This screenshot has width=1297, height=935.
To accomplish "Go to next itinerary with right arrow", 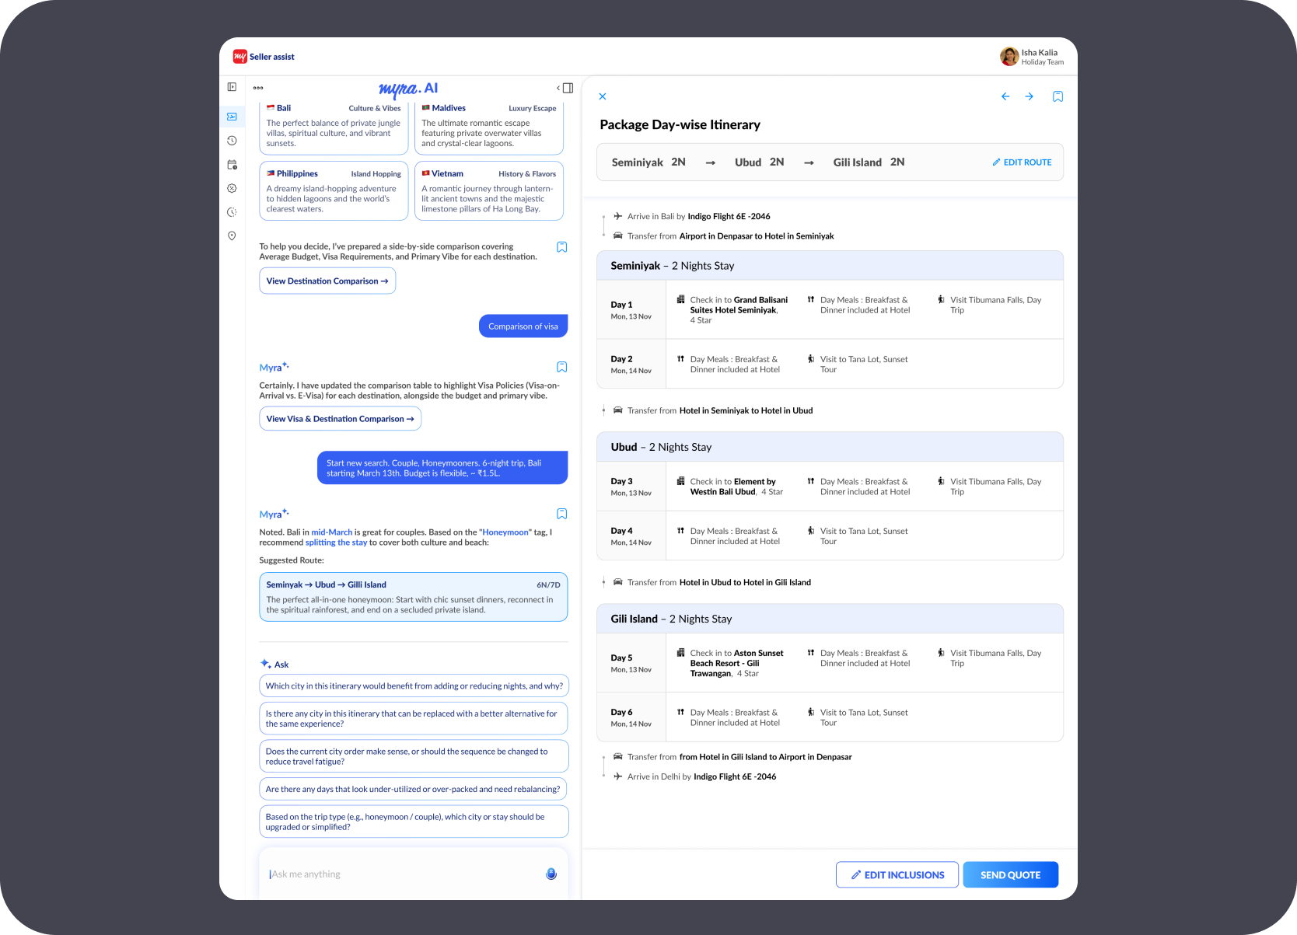I will click(1030, 96).
